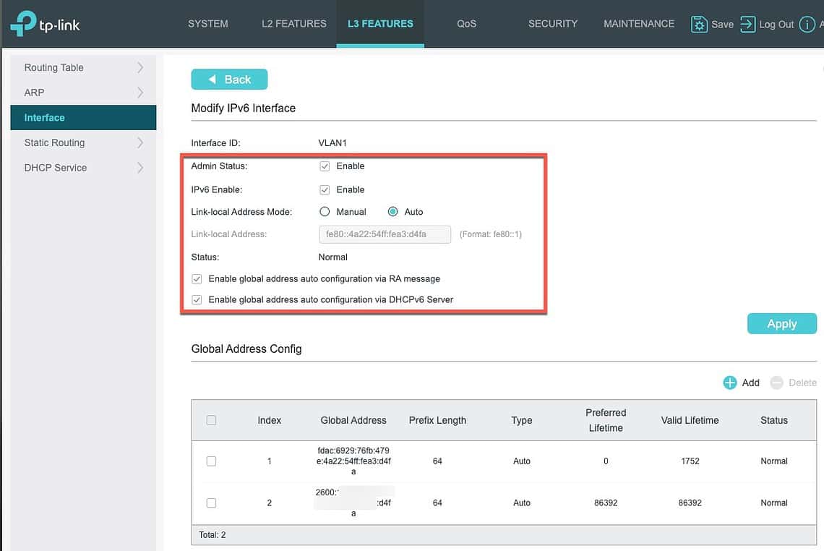This screenshot has height=551, width=824.
Task: Apply the IPv6 interface changes
Action: click(781, 323)
